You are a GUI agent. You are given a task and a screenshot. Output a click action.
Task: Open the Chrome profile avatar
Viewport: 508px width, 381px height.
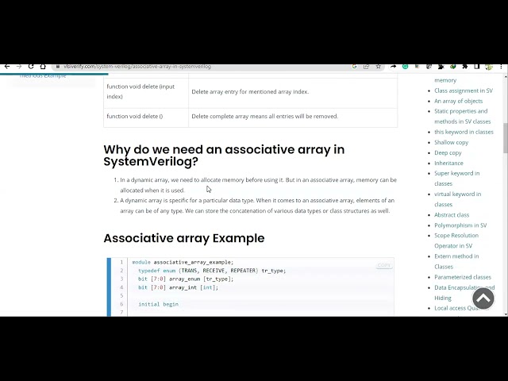click(489, 67)
